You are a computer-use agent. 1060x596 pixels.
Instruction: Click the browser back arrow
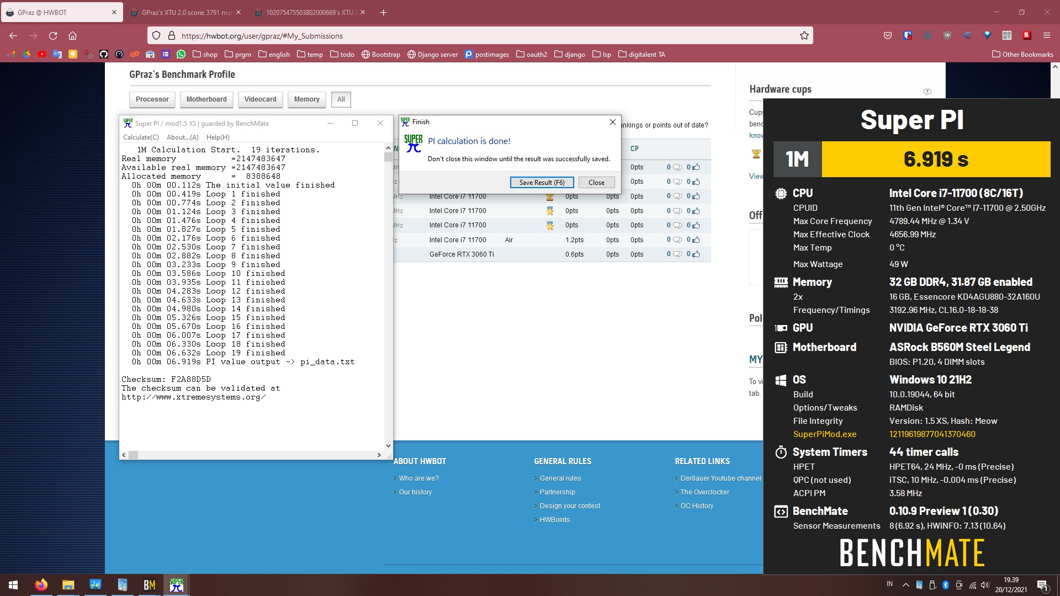tap(13, 36)
